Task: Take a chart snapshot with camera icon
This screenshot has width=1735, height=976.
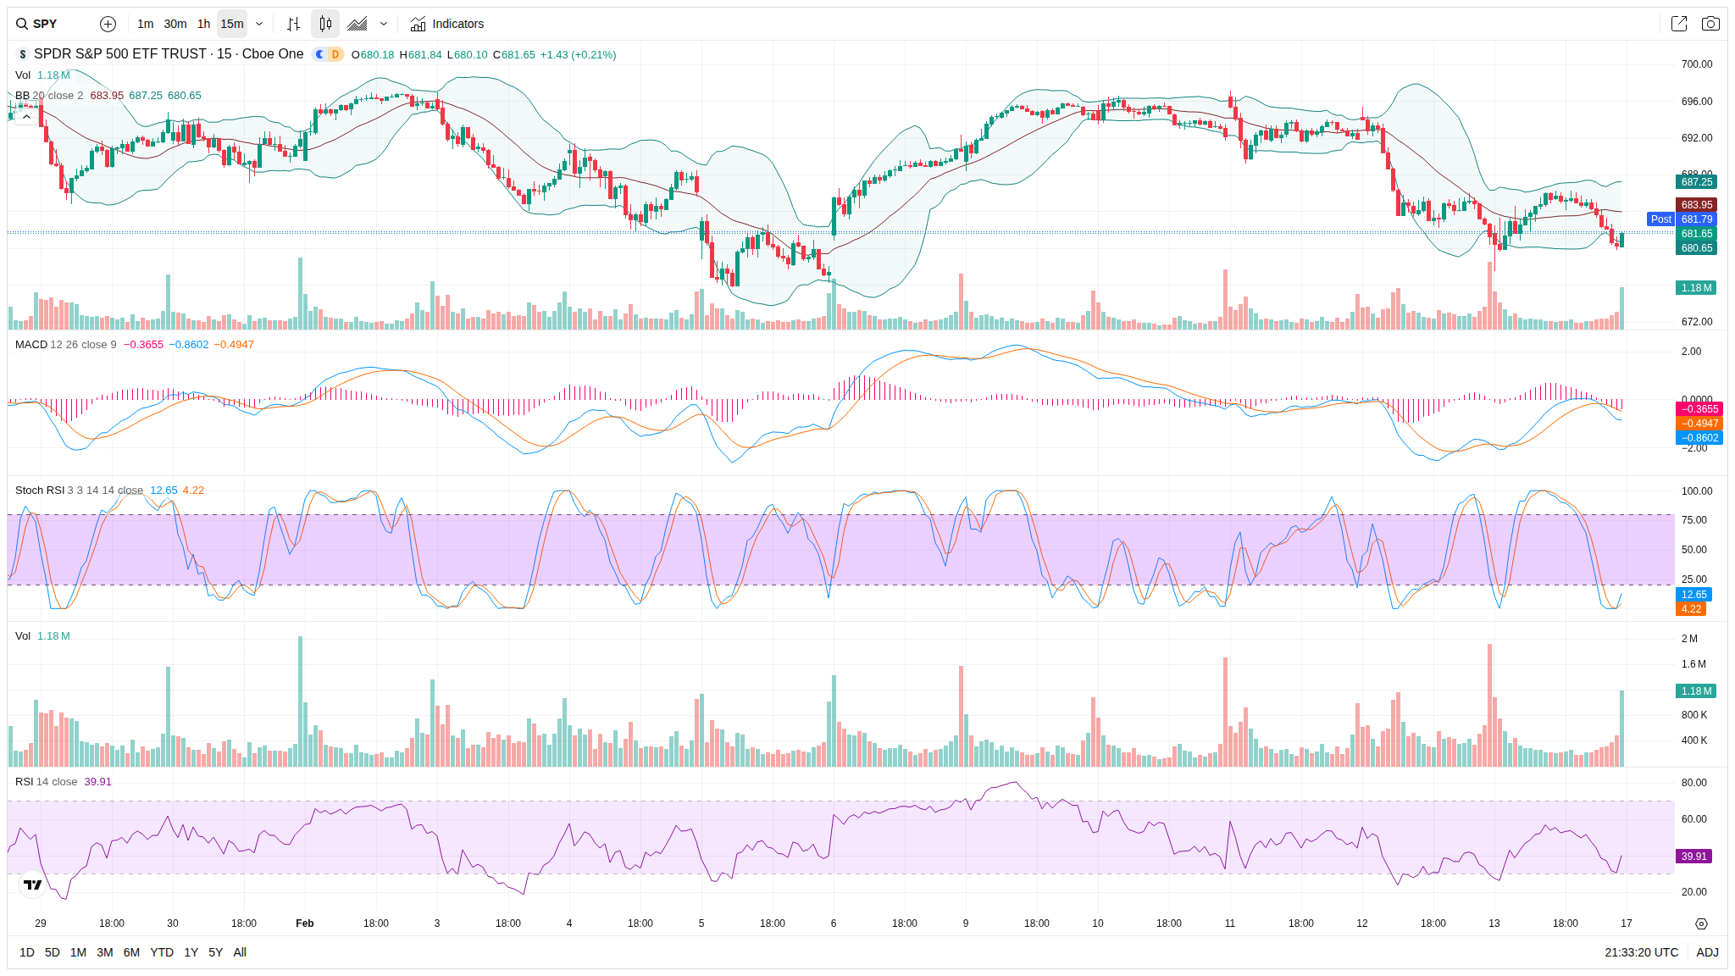Action: pyautogui.click(x=1710, y=24)
